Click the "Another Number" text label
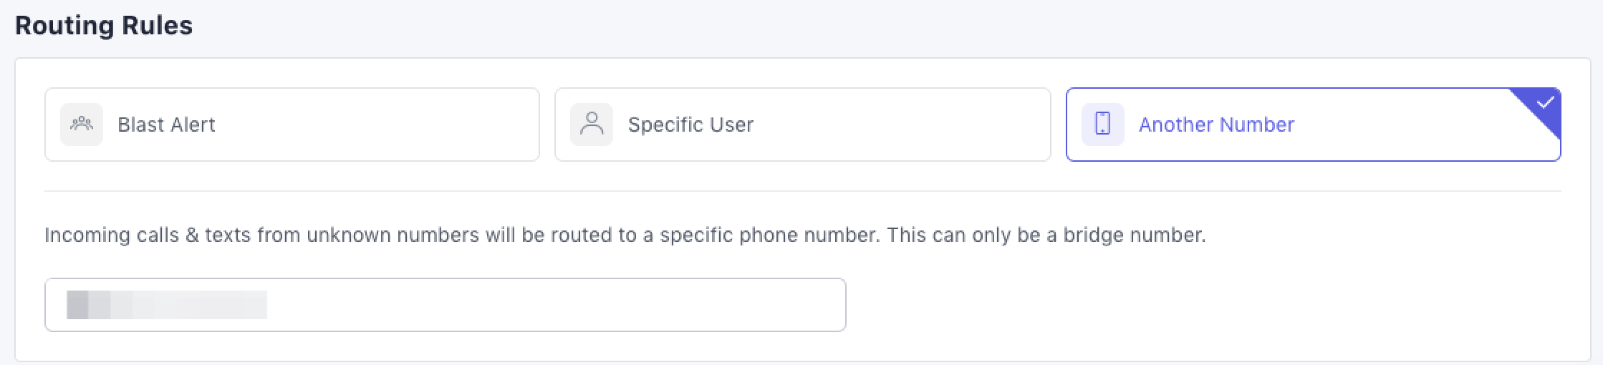The width and height of the screenshot is (1603, 365). tap(1216, 125)
